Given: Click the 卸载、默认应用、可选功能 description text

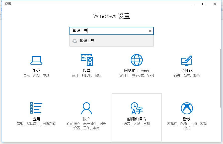Looking at the screenshot, I should point(36,124).
